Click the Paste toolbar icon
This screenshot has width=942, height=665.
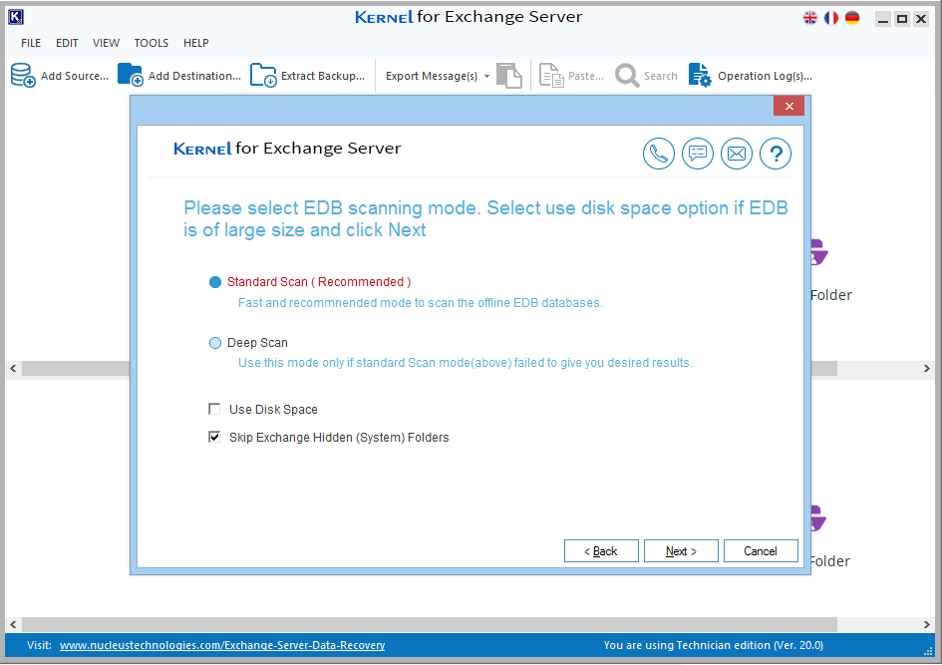[x=551, y=76]
